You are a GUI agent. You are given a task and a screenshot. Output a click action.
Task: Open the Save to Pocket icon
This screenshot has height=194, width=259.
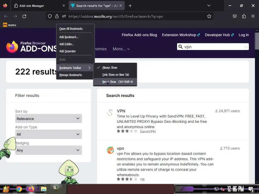(x=235, y=16)
